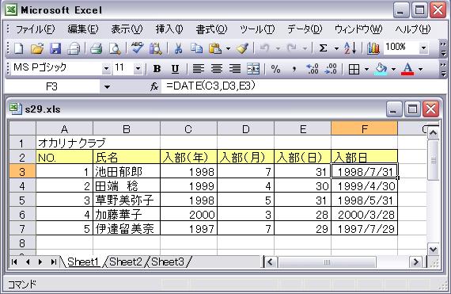This screenshot has width=451, height=294.
Task: Click the AutoSum sigma icon
Action: tap(323, 48)
